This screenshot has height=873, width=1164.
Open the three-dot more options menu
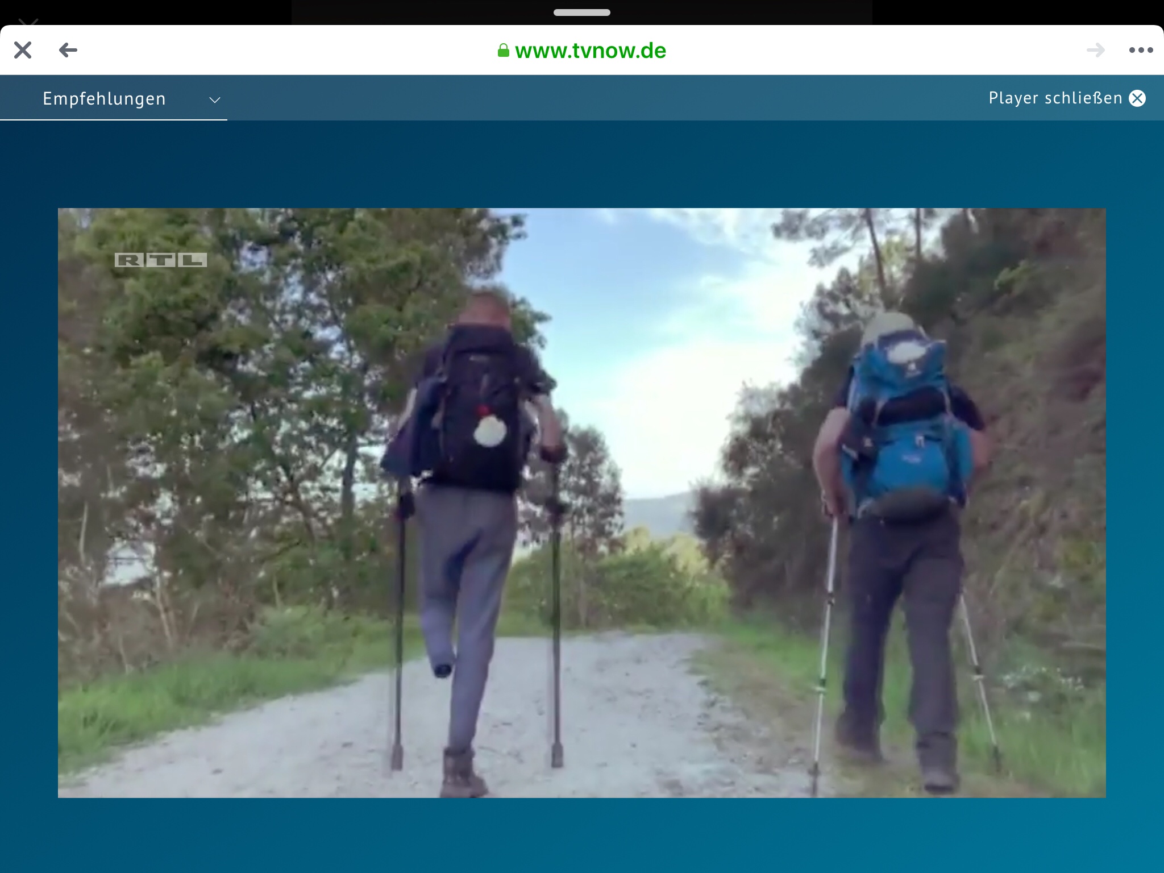coord(1141,50)
